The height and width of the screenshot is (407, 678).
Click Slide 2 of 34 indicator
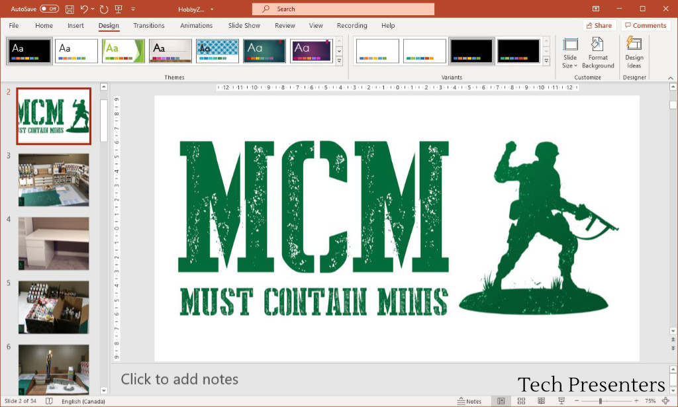(21, 401)
